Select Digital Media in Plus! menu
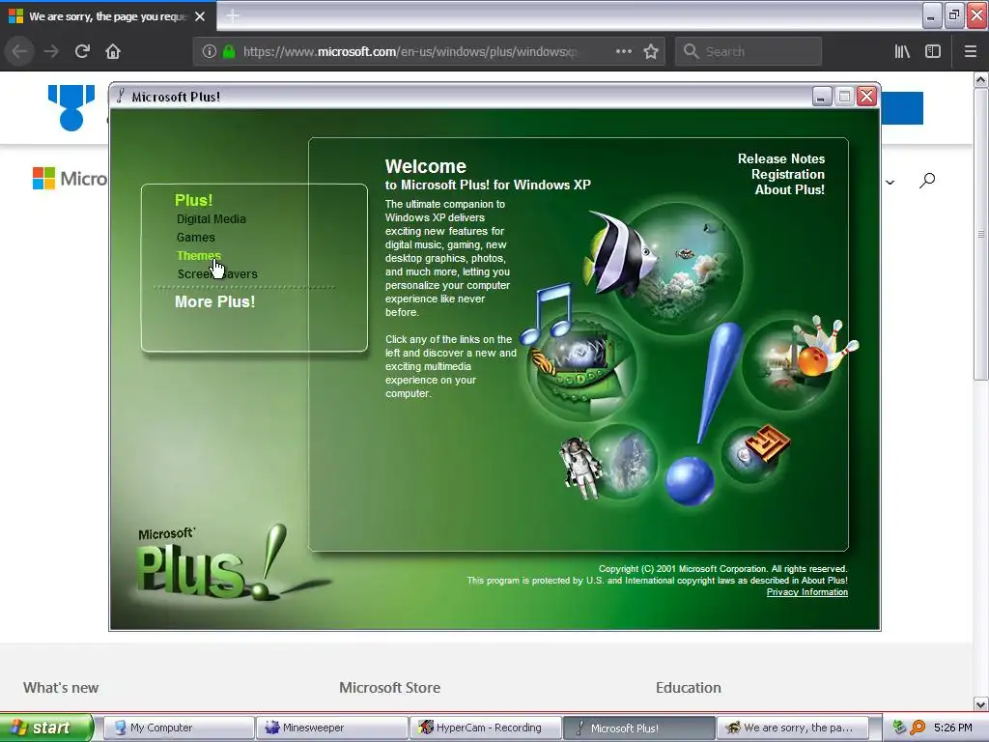Viewport: 989px width, 742px height. click(212, 219)
